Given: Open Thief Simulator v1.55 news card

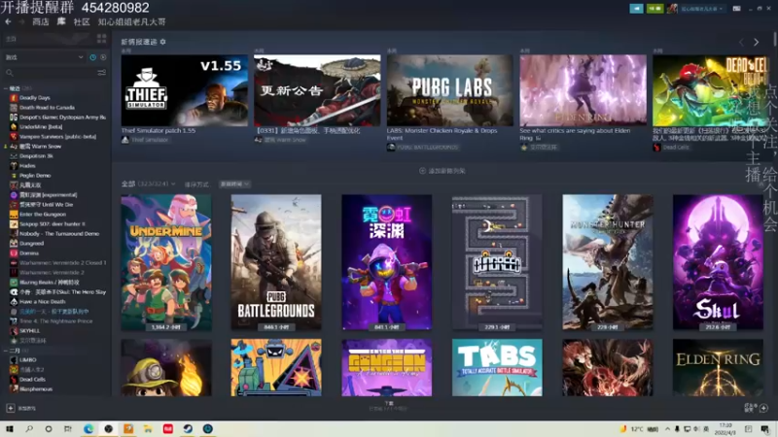Looking at the screenshot, I should [x=185, y=90].
